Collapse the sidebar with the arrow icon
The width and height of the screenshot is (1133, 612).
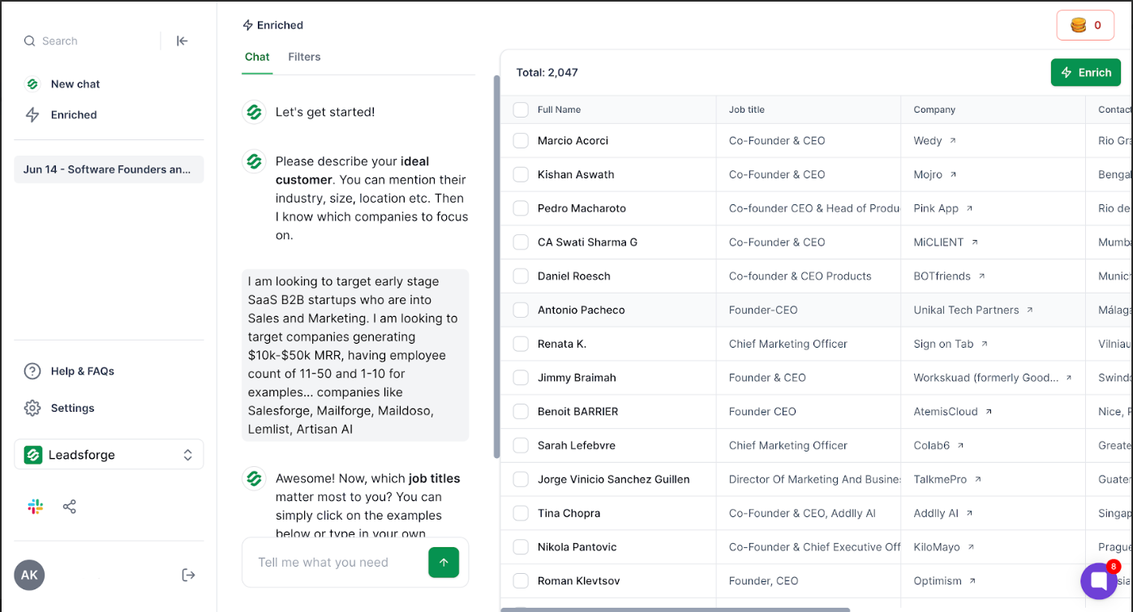tap(182, 41)
